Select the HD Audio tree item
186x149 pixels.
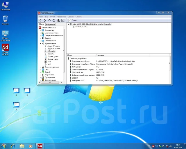[x=50, y=51]
